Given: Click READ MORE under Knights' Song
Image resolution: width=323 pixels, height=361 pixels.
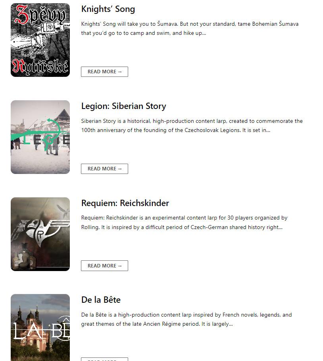Looking at the screenshot, I should coord(104,72).
